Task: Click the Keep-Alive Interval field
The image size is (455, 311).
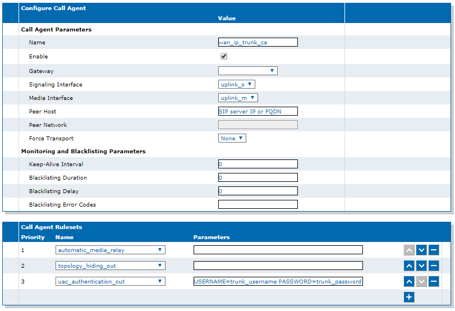Action: pyautogui.click(x=258, y=164)
